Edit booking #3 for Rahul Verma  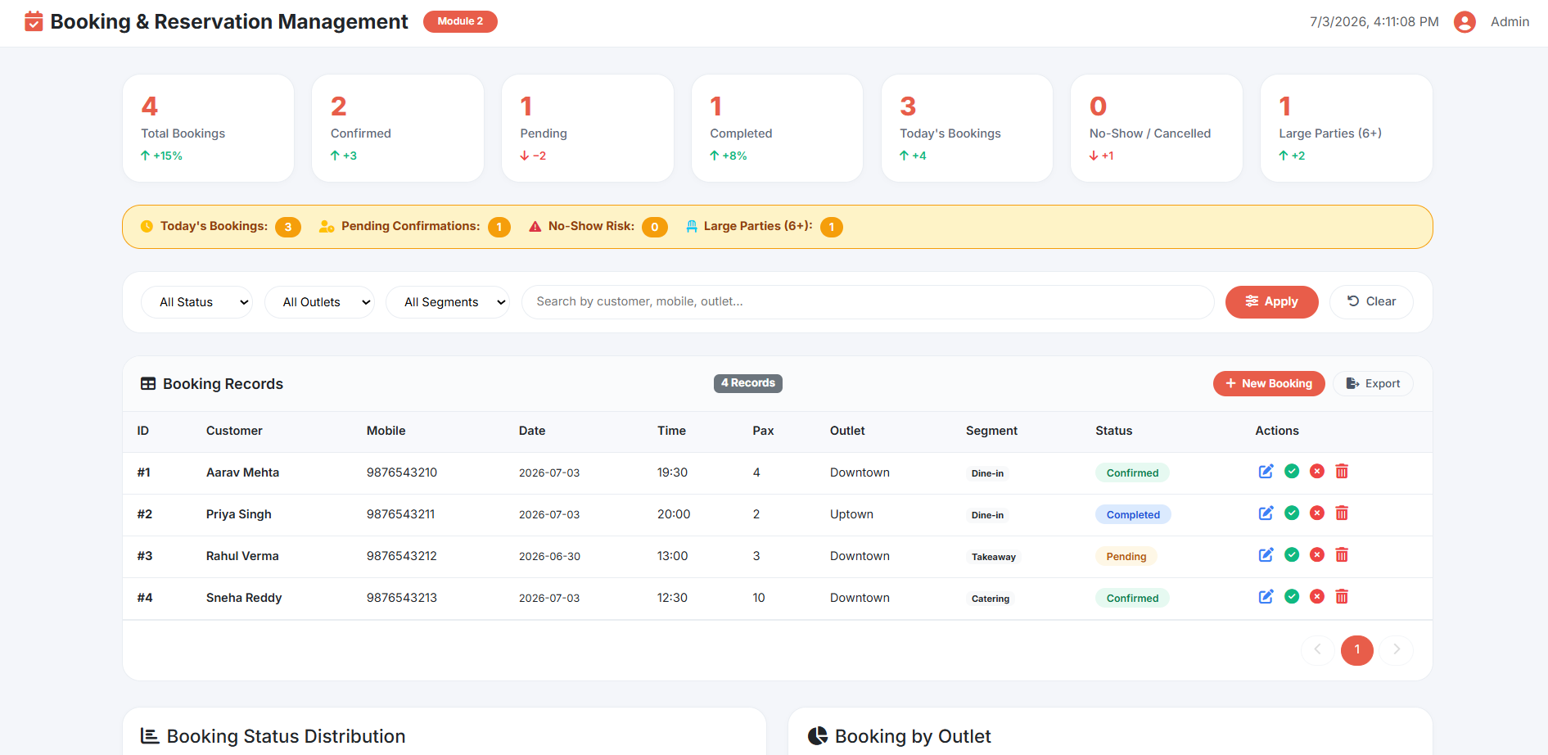pyautogui.click(x=1266, y=555)
